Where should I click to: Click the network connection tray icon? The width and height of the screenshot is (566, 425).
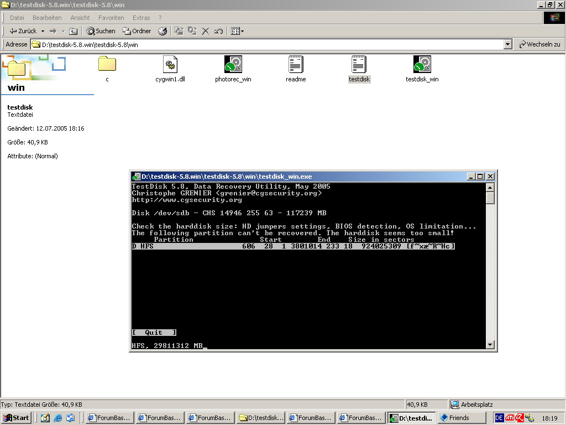click(530, 418)
